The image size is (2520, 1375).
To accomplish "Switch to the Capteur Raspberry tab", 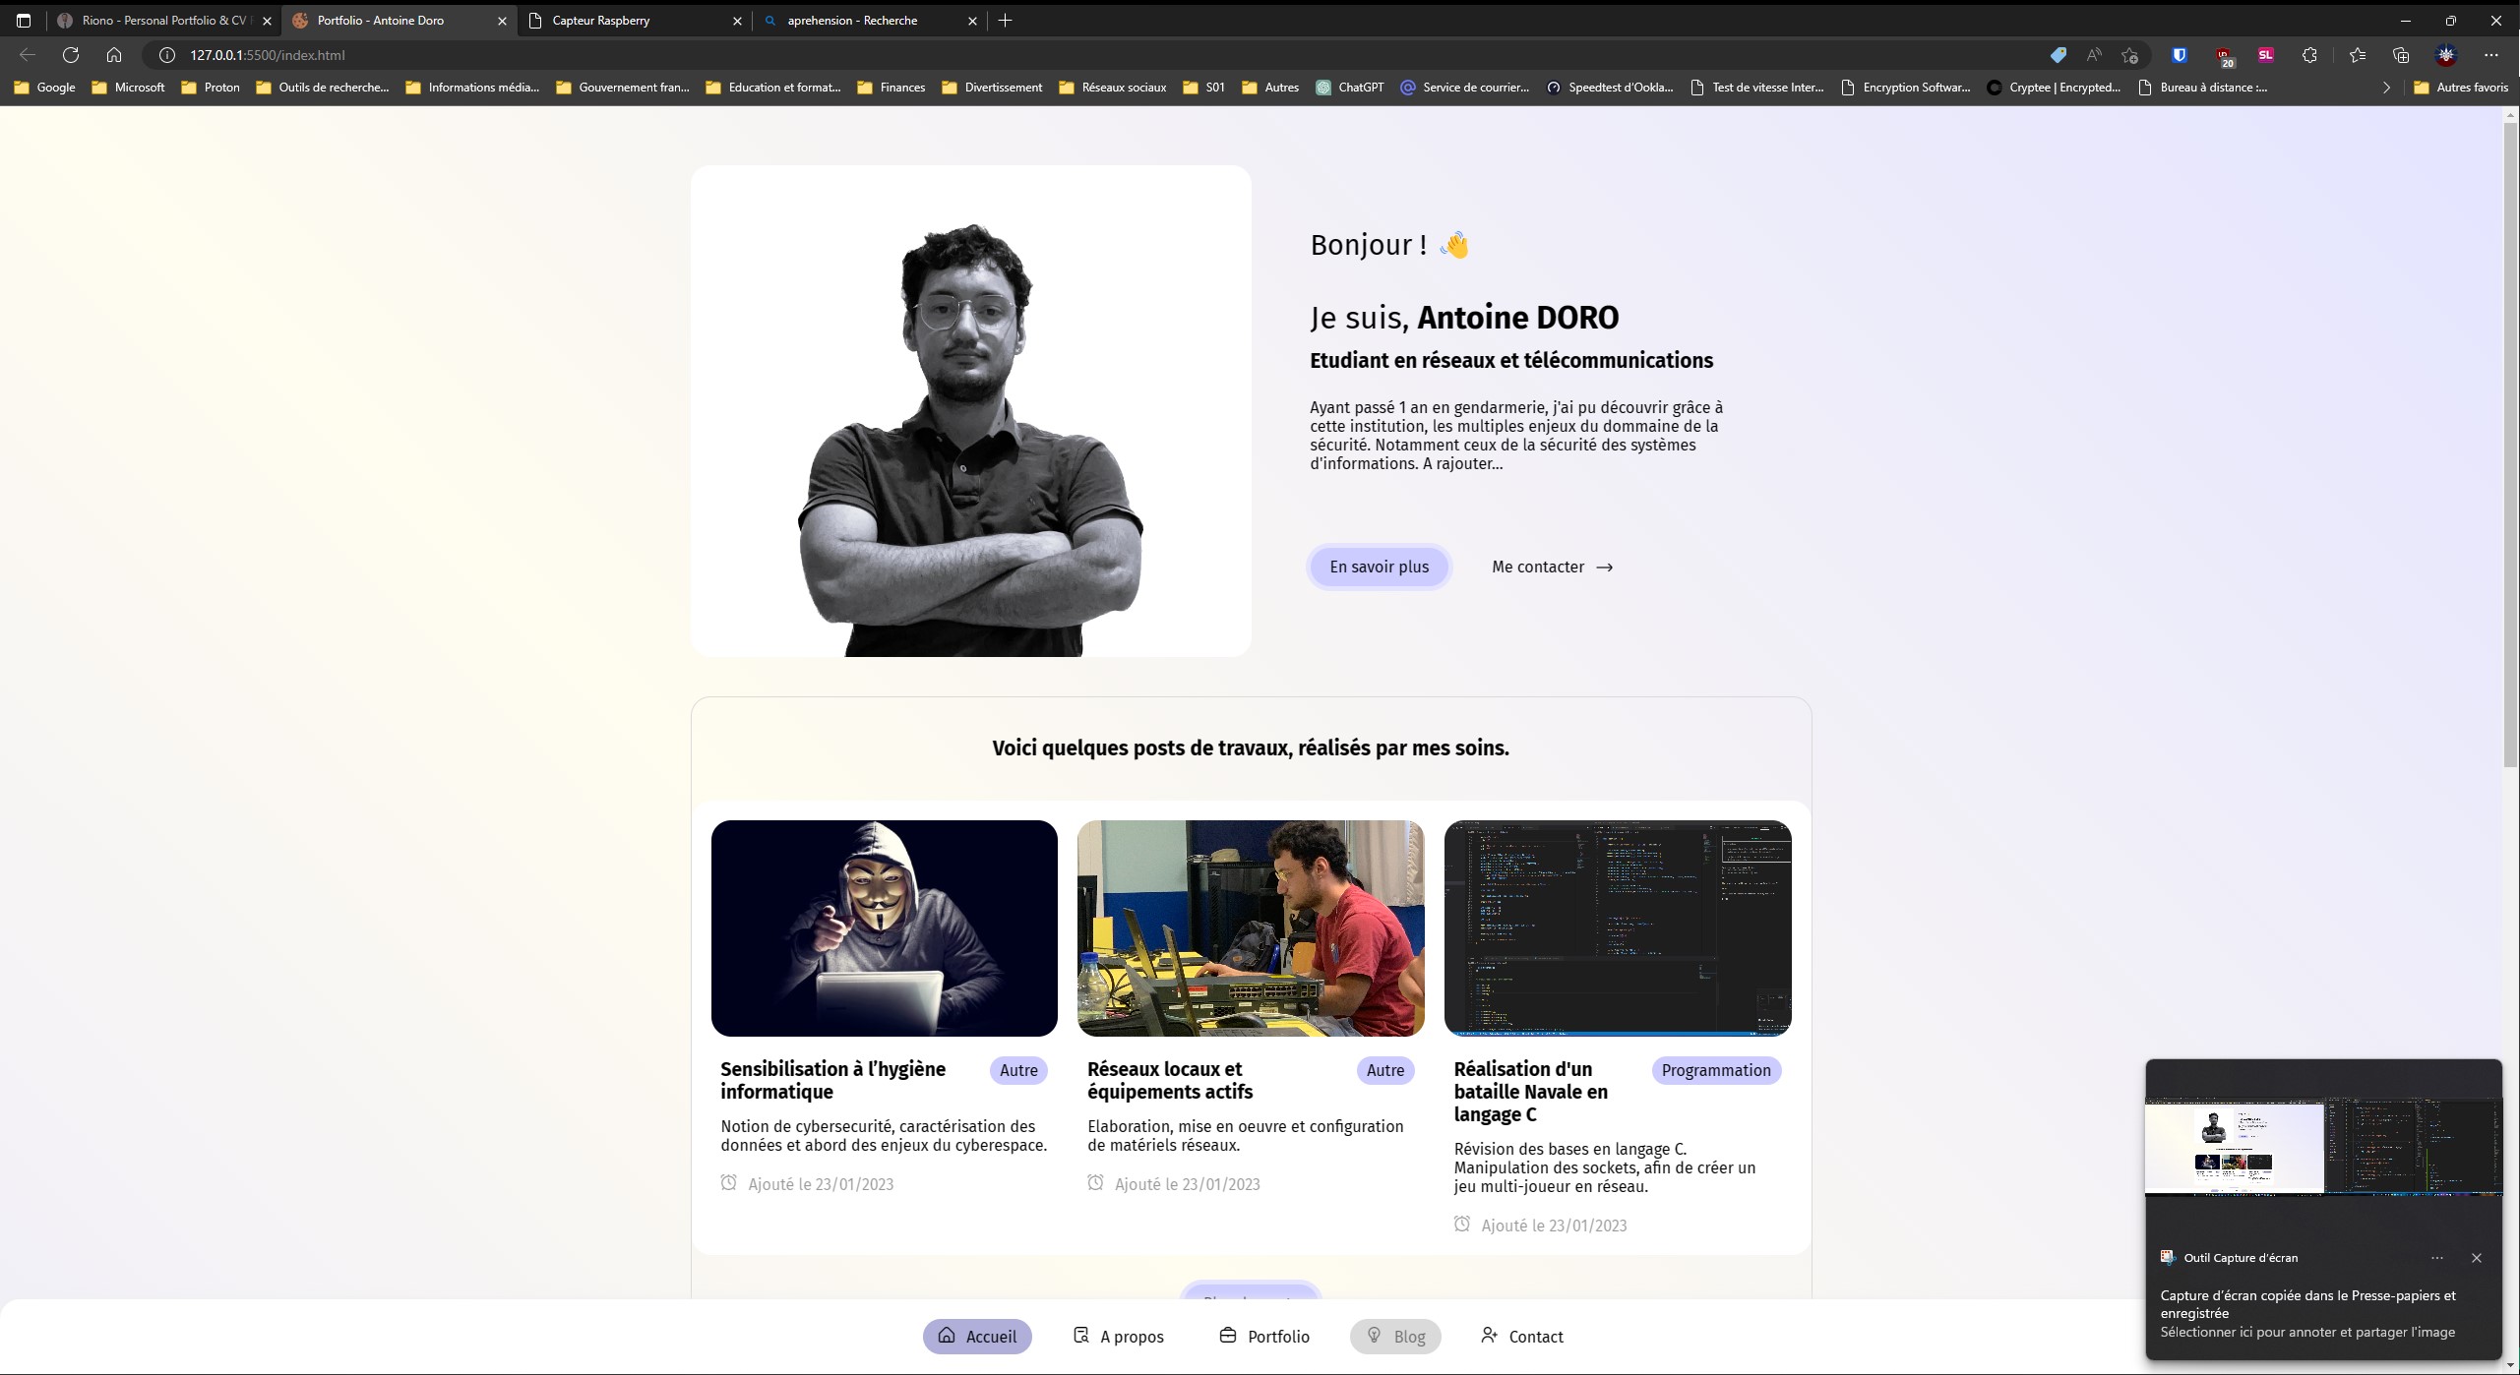I will (x=635, y=20).
